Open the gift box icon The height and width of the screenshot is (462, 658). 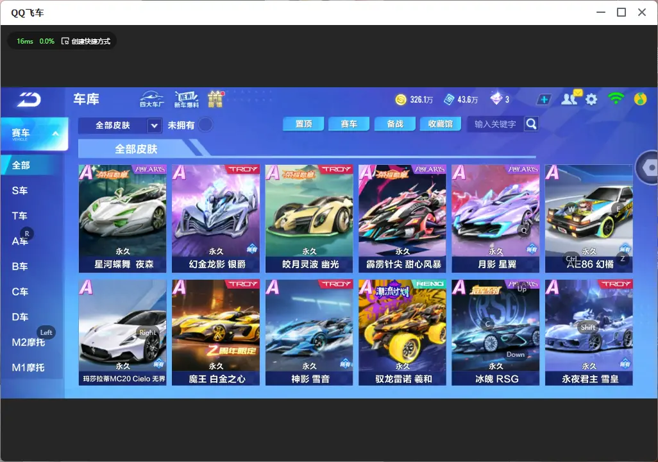215,99
